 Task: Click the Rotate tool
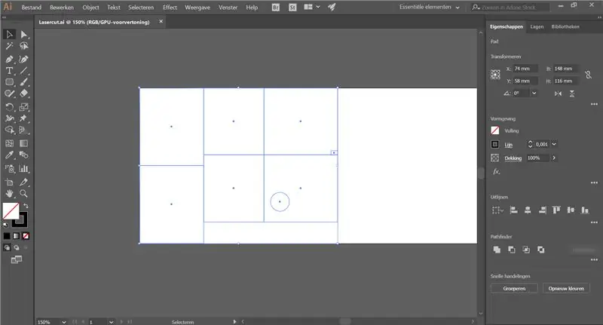10,107
